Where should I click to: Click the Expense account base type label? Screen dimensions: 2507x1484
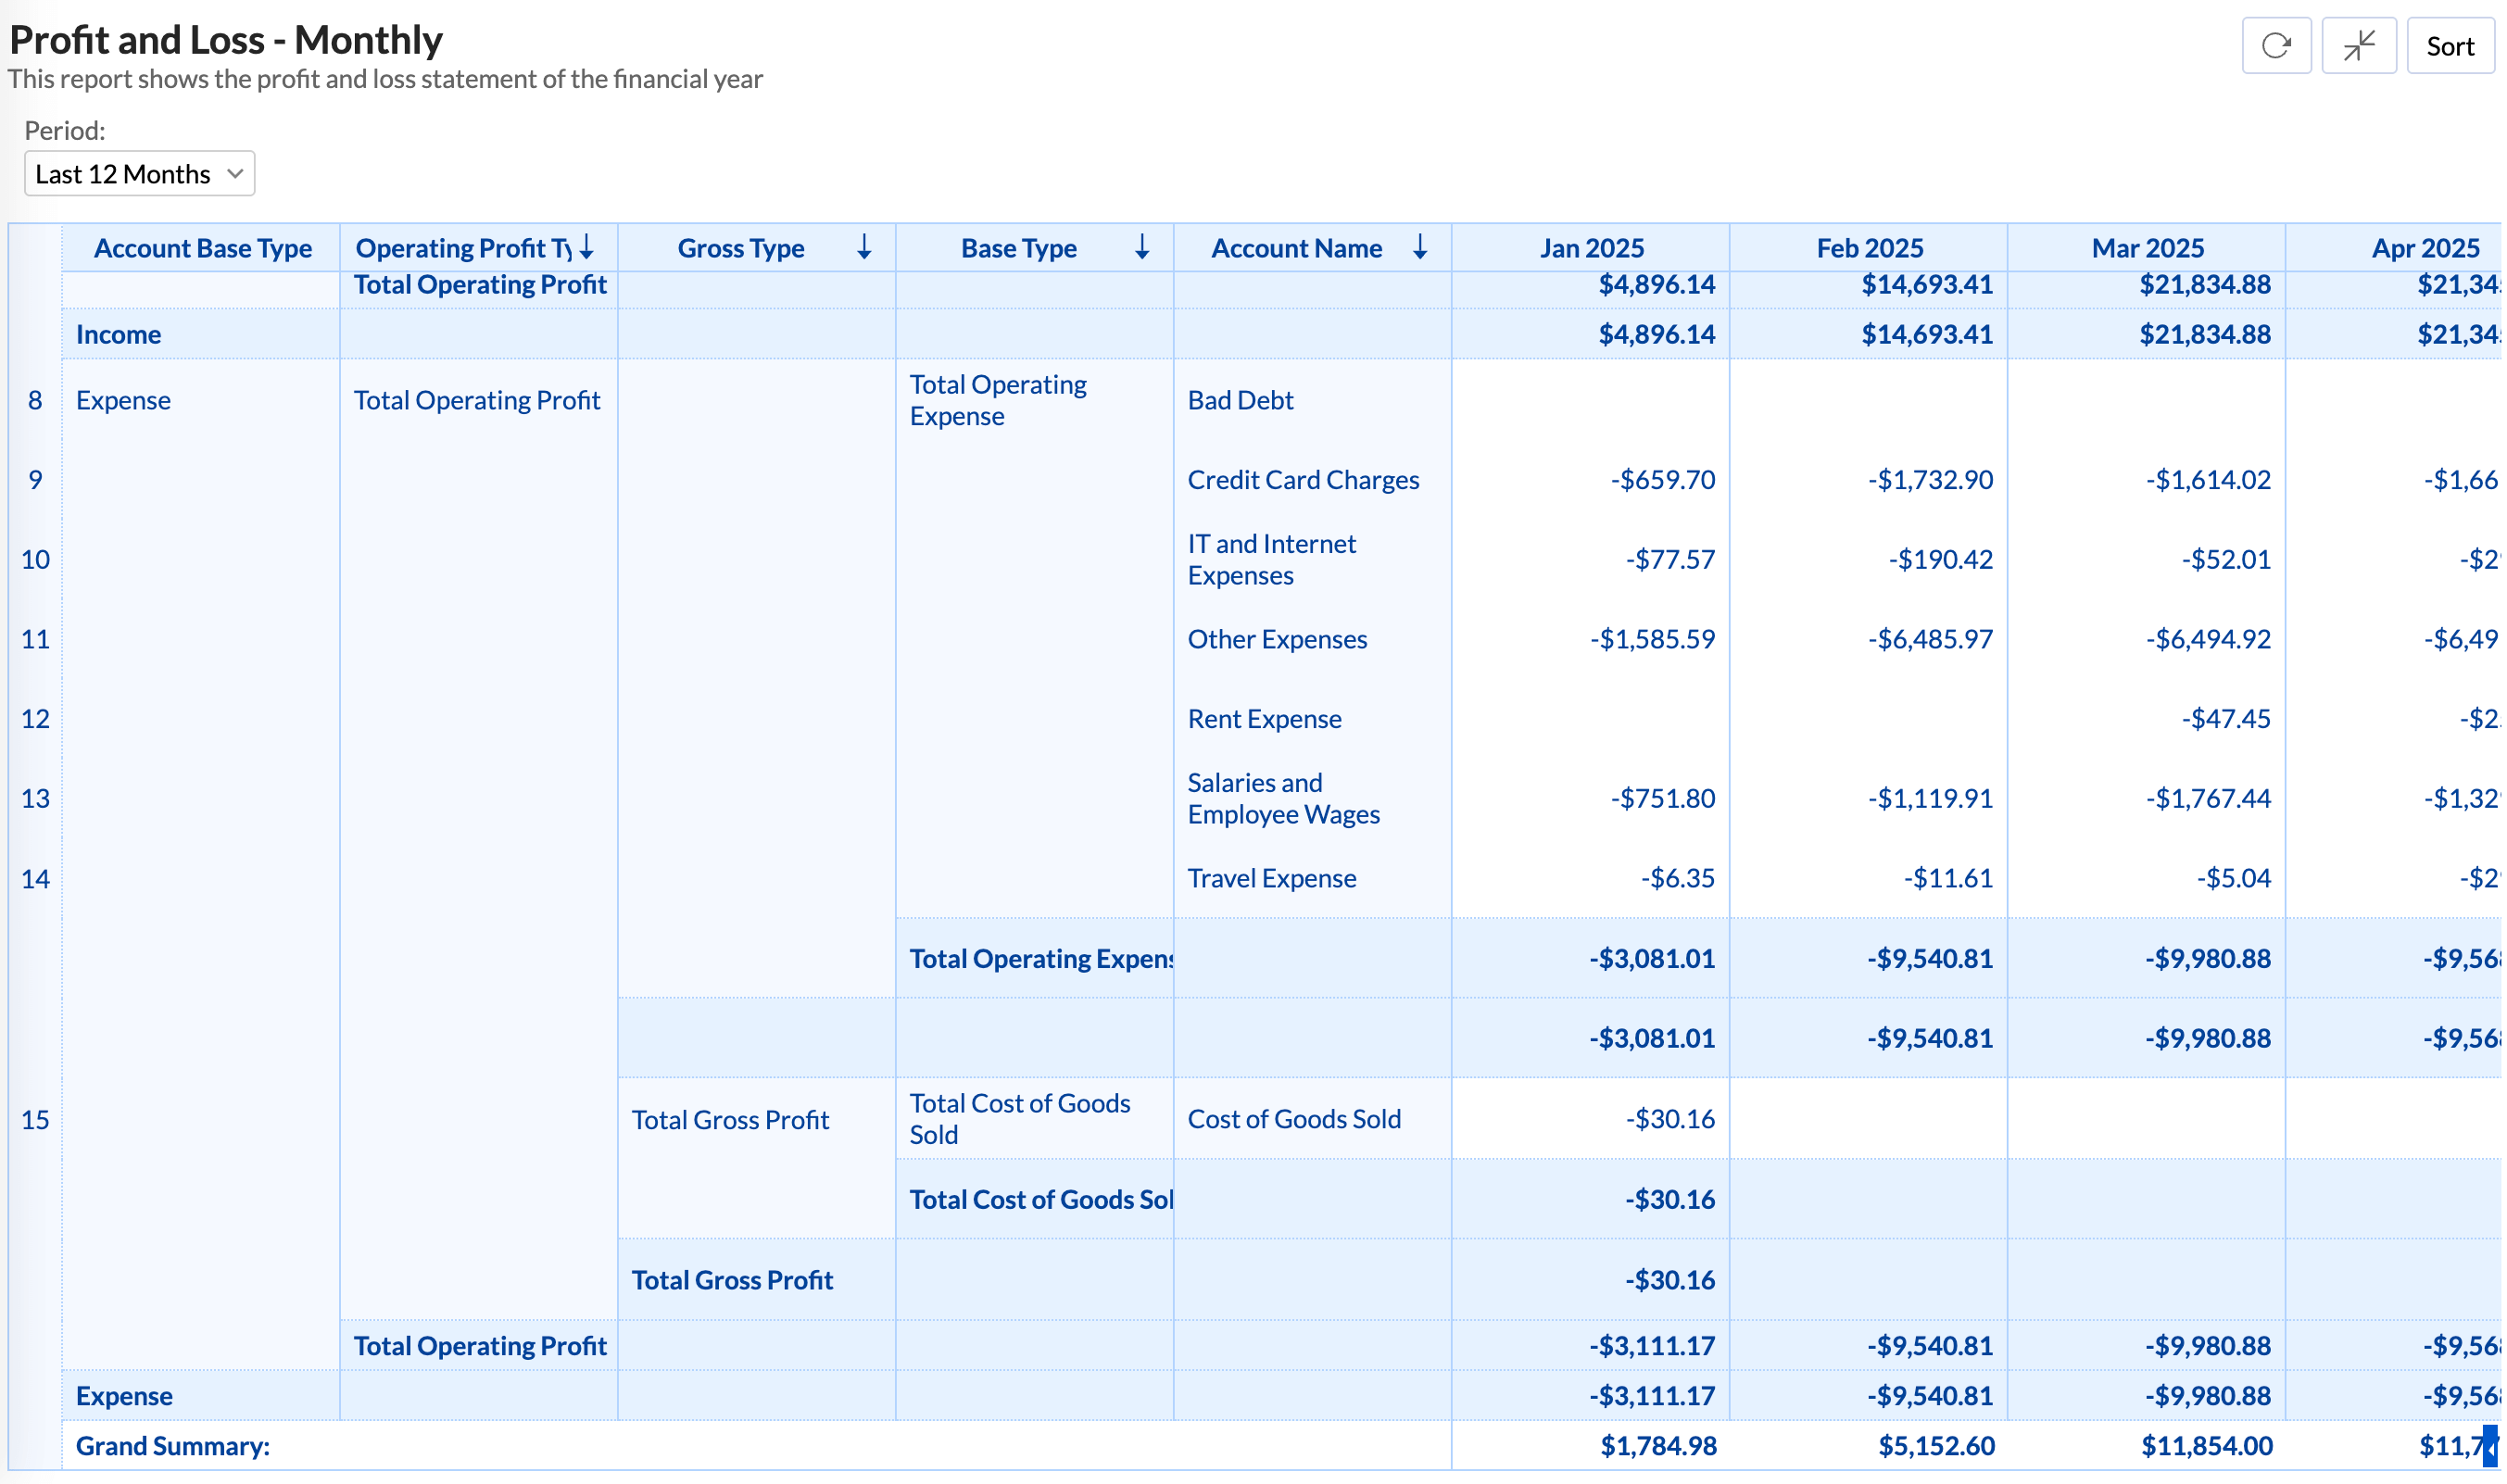(x=123, y=399)
